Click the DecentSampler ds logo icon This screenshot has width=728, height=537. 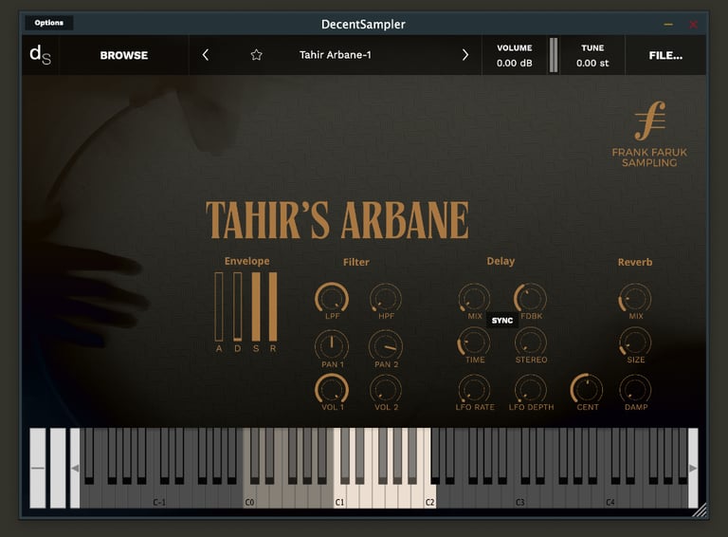(x=40, y=55)
